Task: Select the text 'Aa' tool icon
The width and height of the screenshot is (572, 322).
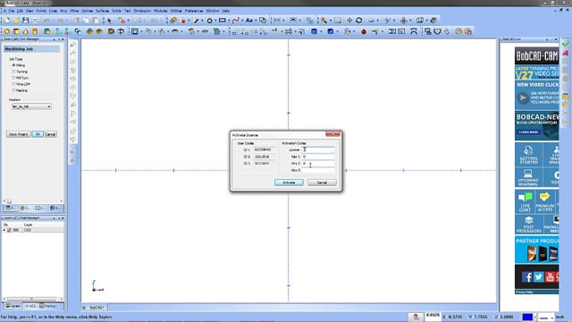Action: (x=249, y=21)
